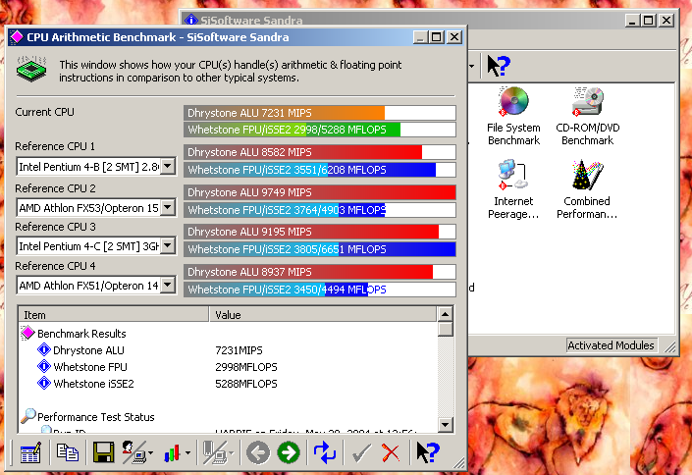Select the 7231MIPS value cell

[239, 350]
